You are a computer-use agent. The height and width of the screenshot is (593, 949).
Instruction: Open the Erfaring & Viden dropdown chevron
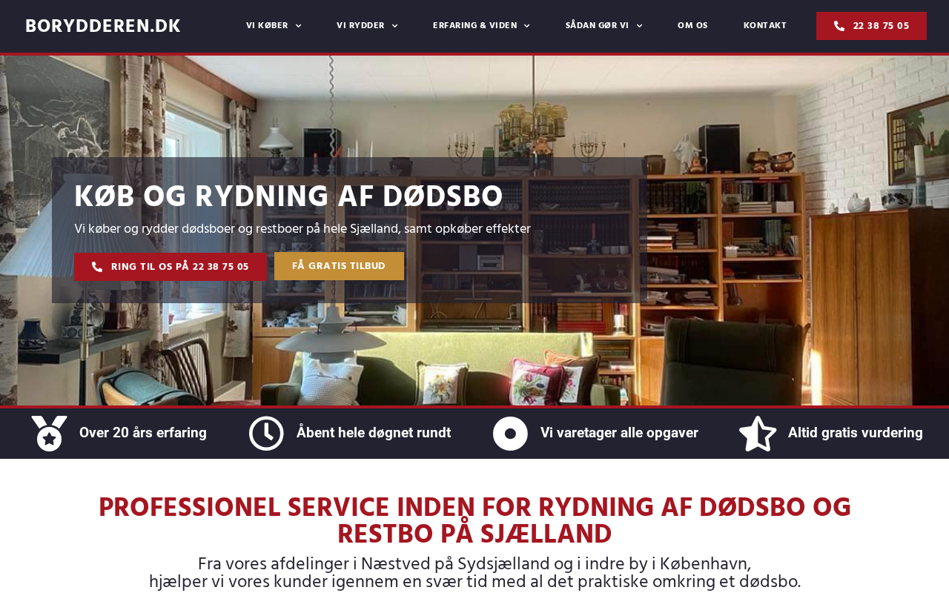point(527,26)
